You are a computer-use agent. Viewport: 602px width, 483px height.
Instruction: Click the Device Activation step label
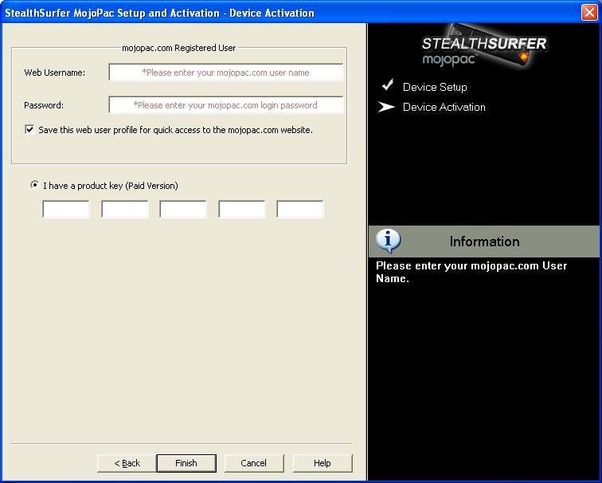[444, 108]
